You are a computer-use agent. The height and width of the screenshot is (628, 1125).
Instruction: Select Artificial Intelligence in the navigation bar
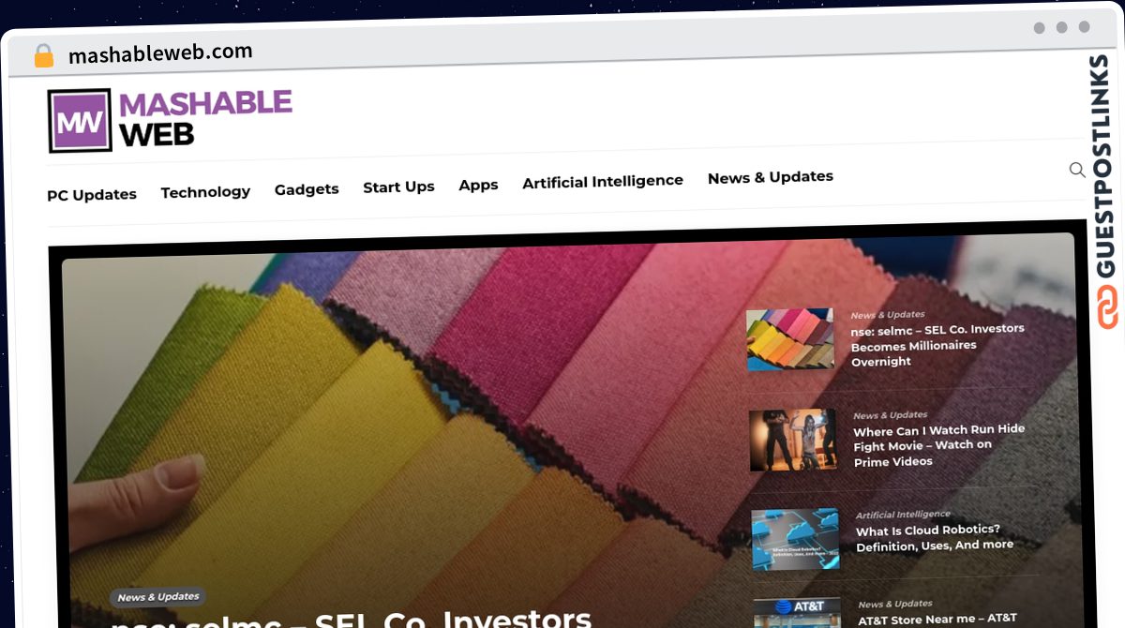point(603,181)
